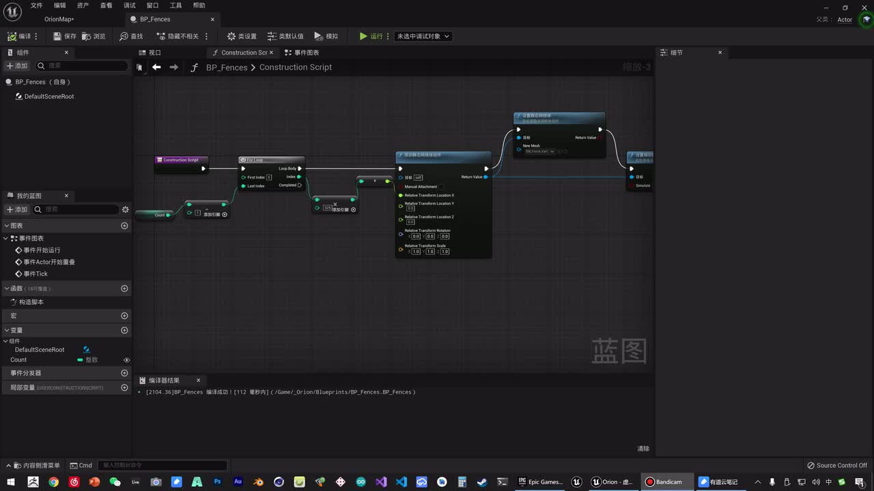
Task: Select 构造脚本 (Construction Script) function
Action: tap(31, 302)
